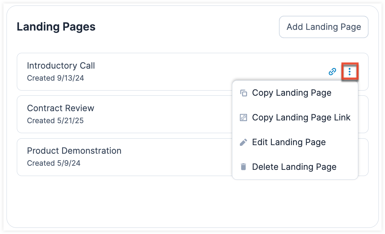Click the trash icon beside Delete Landing Page
Viewport: 385px width, 234px height.
point(244,167)
